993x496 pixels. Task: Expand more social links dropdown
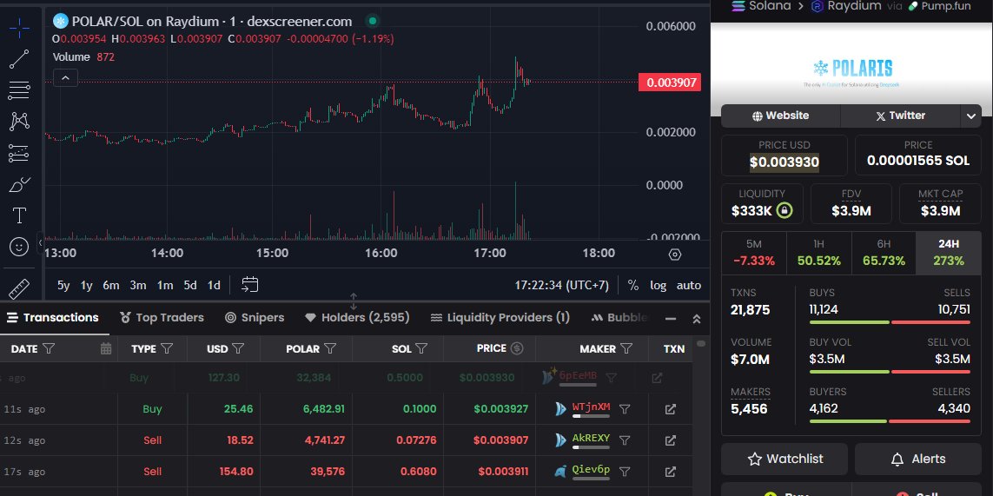click(x=970, y=116)
